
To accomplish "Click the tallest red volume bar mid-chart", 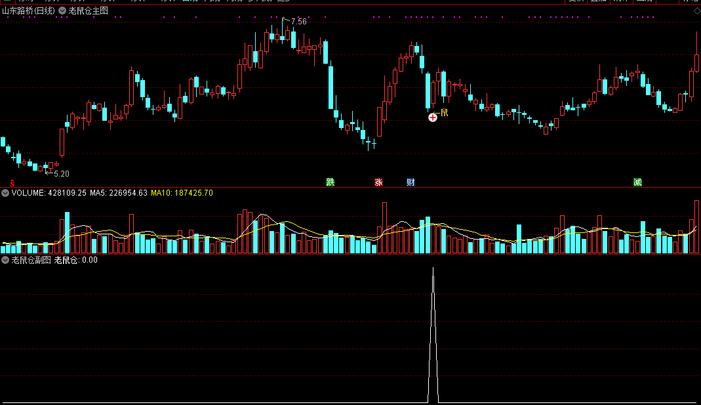I will coord(384,228).
